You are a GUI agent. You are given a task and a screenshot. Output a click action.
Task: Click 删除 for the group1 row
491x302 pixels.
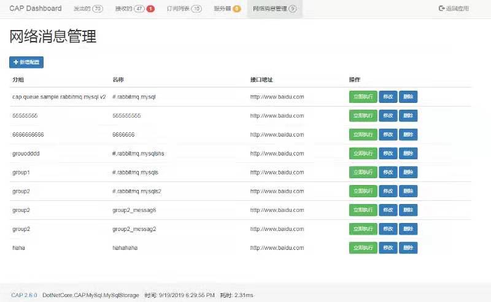click(x=408, y=172)
